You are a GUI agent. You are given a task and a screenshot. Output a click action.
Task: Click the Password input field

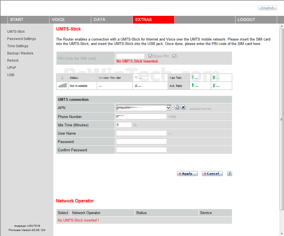pyautogui.click(x=141, y=142)
